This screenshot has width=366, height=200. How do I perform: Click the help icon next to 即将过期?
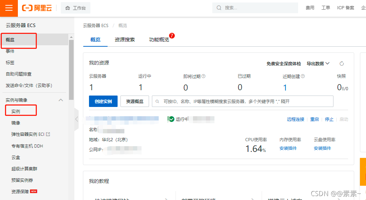pos(203,76)
